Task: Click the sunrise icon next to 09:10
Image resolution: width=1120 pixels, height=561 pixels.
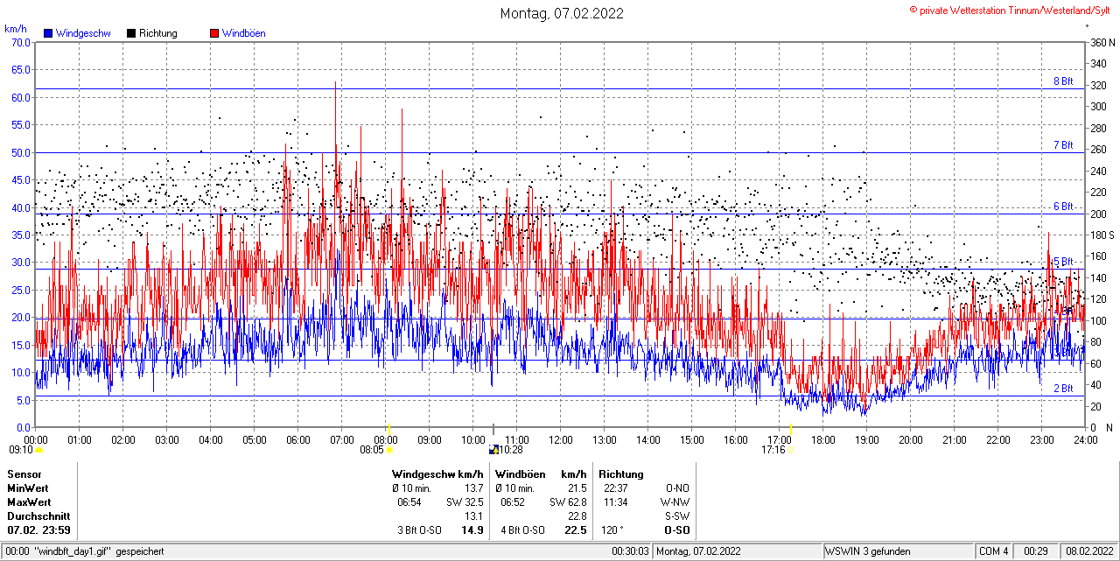Action: pyautogui.click(x=38, y=450)
